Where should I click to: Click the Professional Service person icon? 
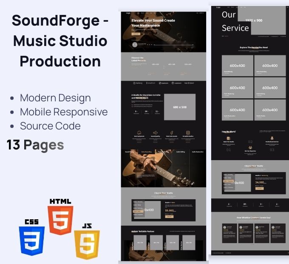coord(272,138)
